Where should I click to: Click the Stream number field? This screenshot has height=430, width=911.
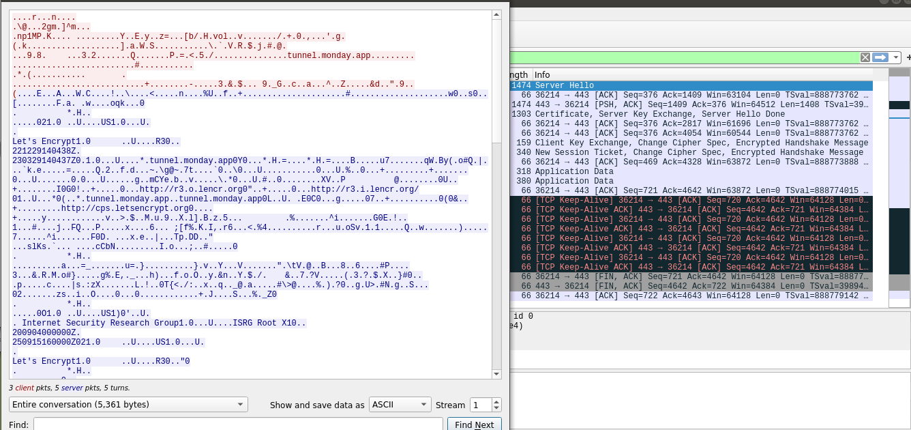click(480, 405)
